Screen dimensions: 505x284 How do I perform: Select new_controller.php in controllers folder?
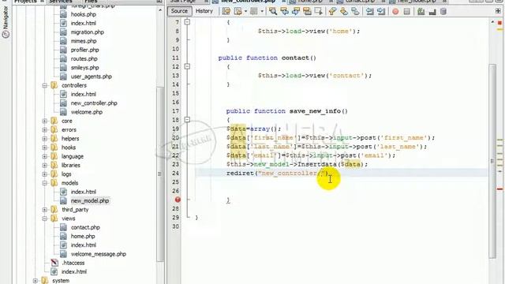tap(94, 103)
